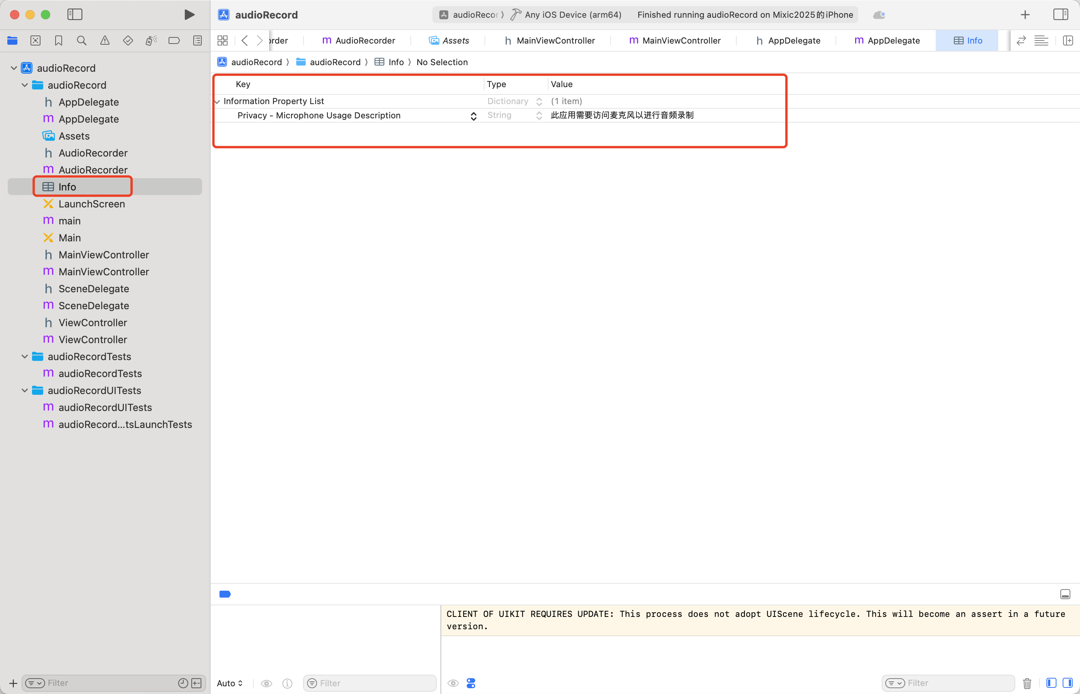The width and height of the screenshot is (1080, 694).
Task: Collapse Information Property List row
Action: [217, 101]
